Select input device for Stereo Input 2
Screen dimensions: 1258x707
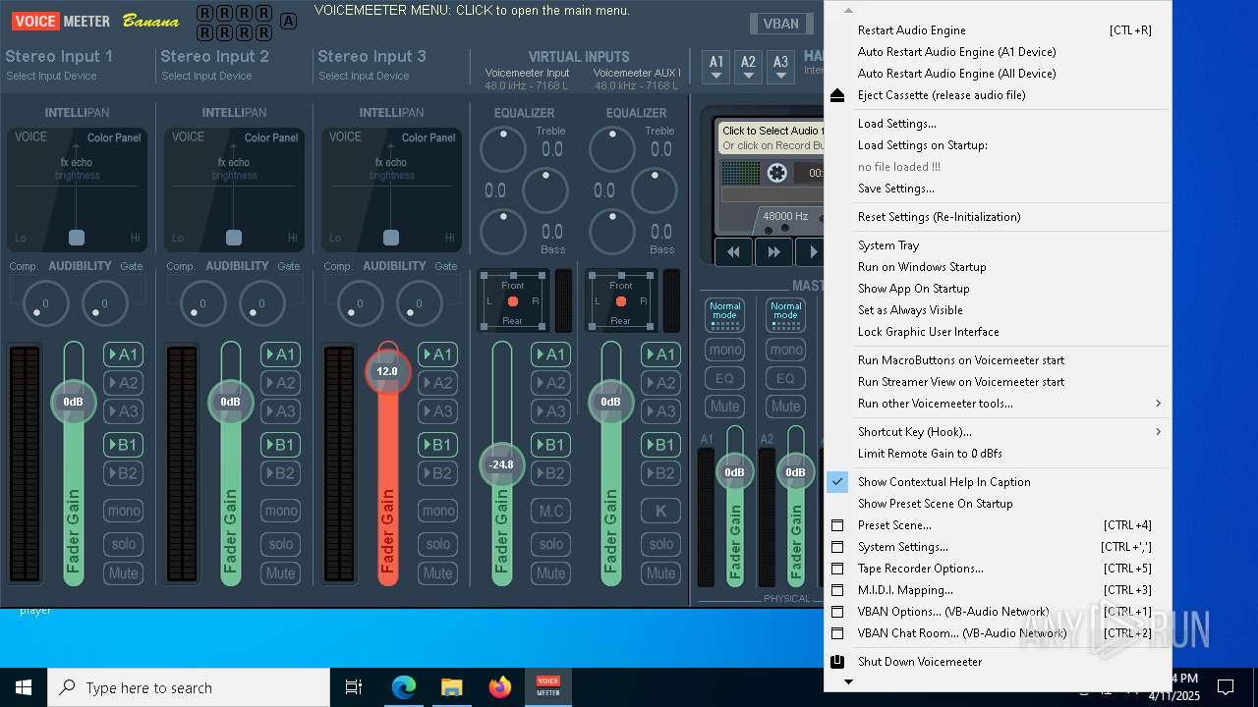206,76
